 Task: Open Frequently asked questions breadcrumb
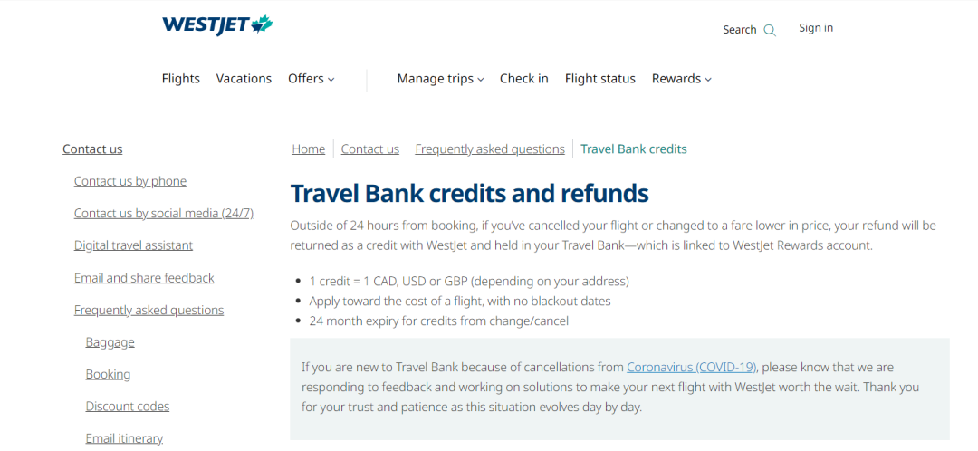tap(490, 149)
